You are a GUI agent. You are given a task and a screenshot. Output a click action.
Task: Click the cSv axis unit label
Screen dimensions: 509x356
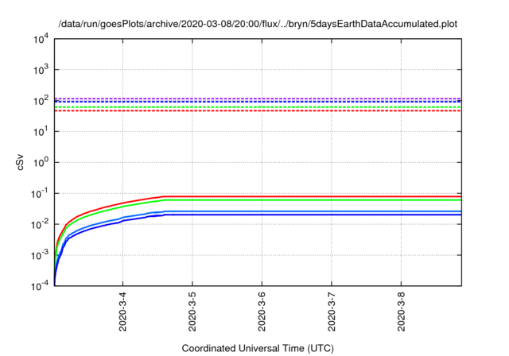pyautogui.click(x=20, y=163)
